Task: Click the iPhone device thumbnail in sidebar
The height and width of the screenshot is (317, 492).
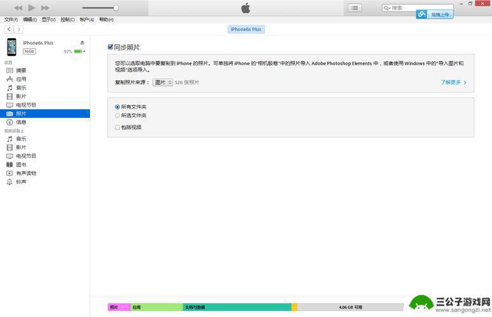Action: coord(11,47)
